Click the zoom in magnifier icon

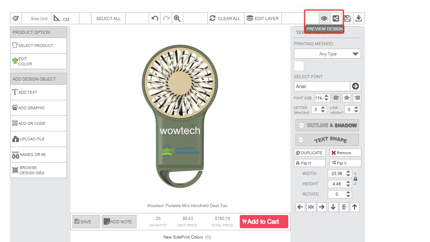click(177, 19)
